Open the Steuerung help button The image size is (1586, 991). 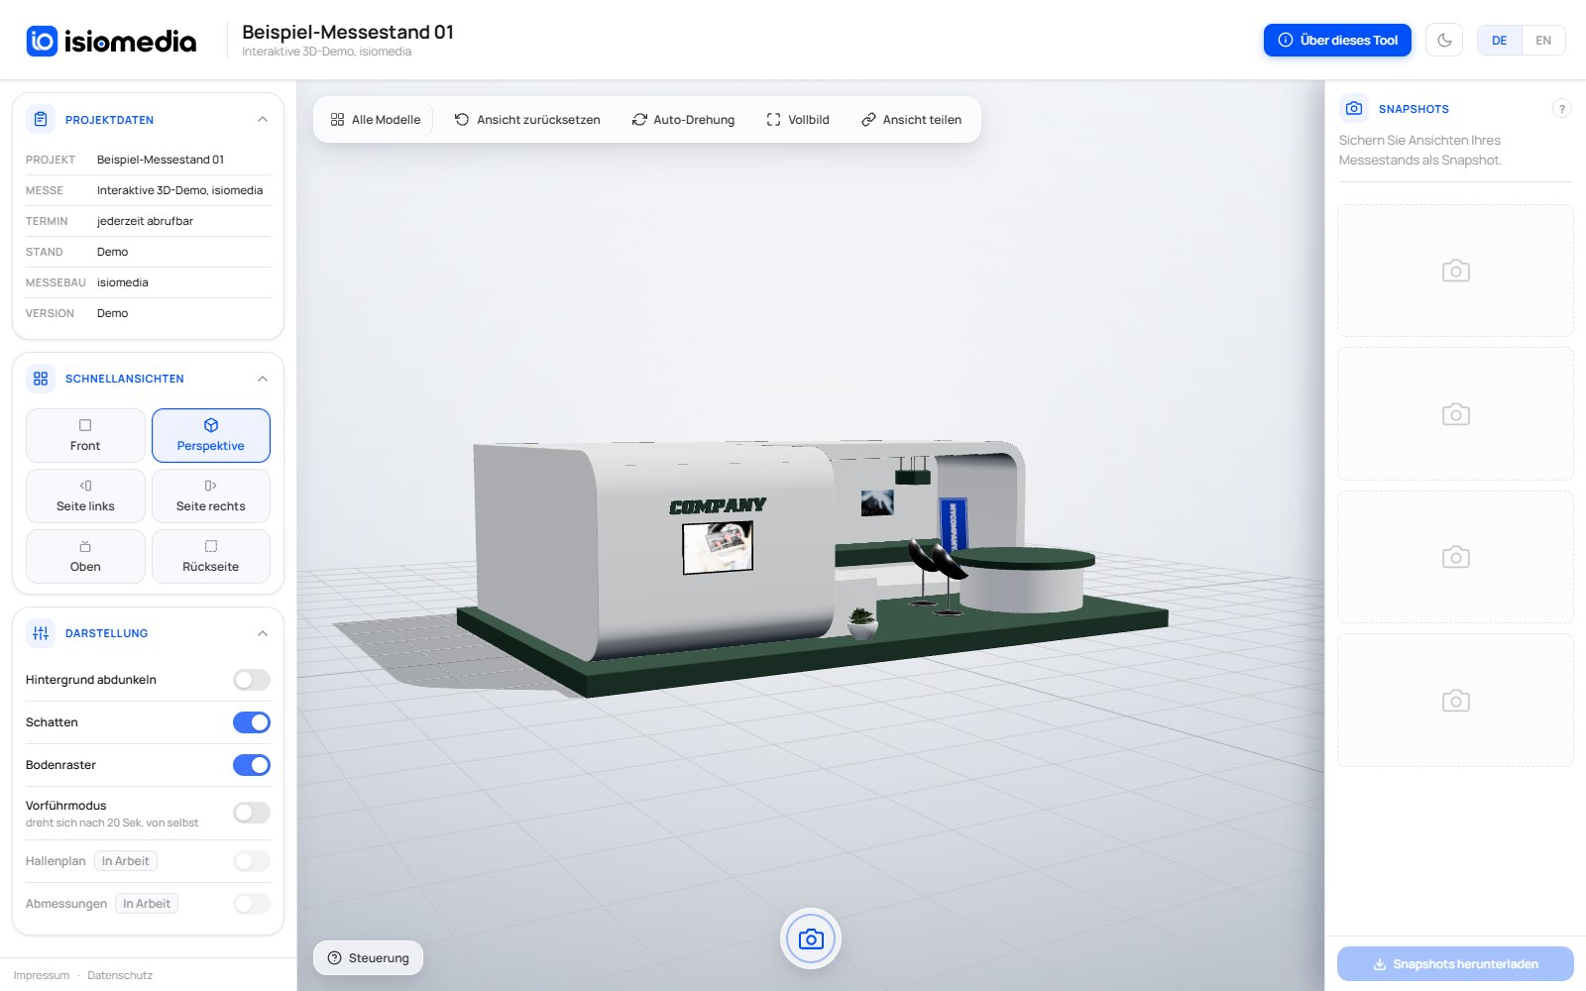[x=368, y=957]
